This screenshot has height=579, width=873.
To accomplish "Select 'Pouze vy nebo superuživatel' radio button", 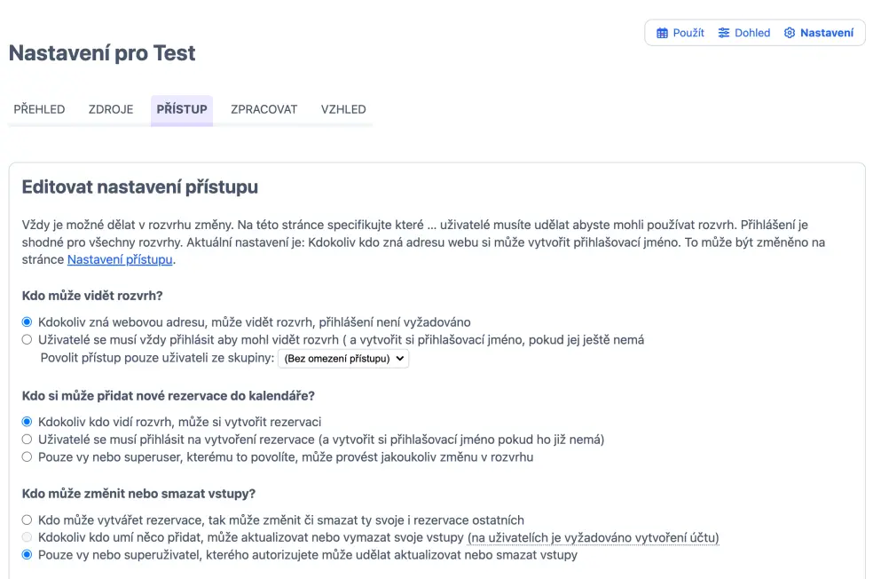I will [28, 555].
